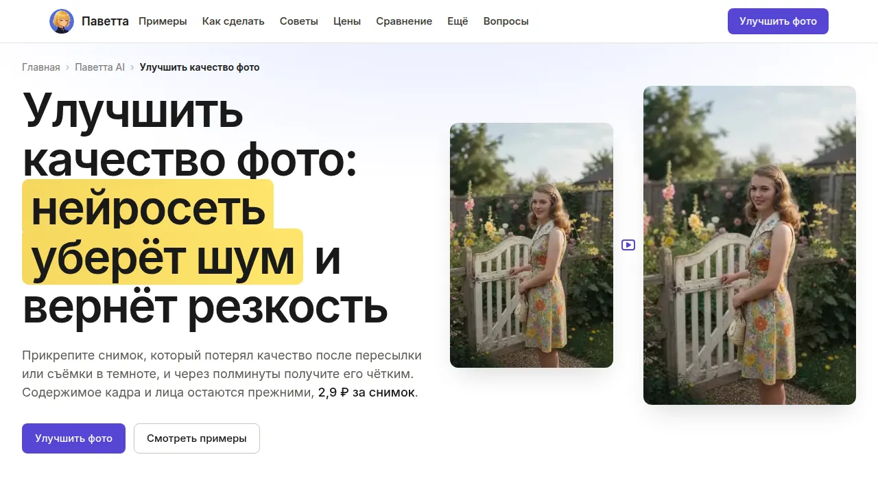Click the larger enhanced photo
Screen dimensions: 878x494
pos(750,245)
